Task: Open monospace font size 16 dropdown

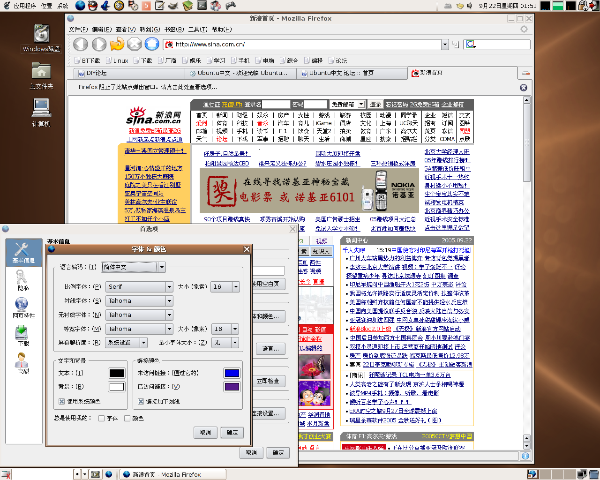Action: pos(225,329)
